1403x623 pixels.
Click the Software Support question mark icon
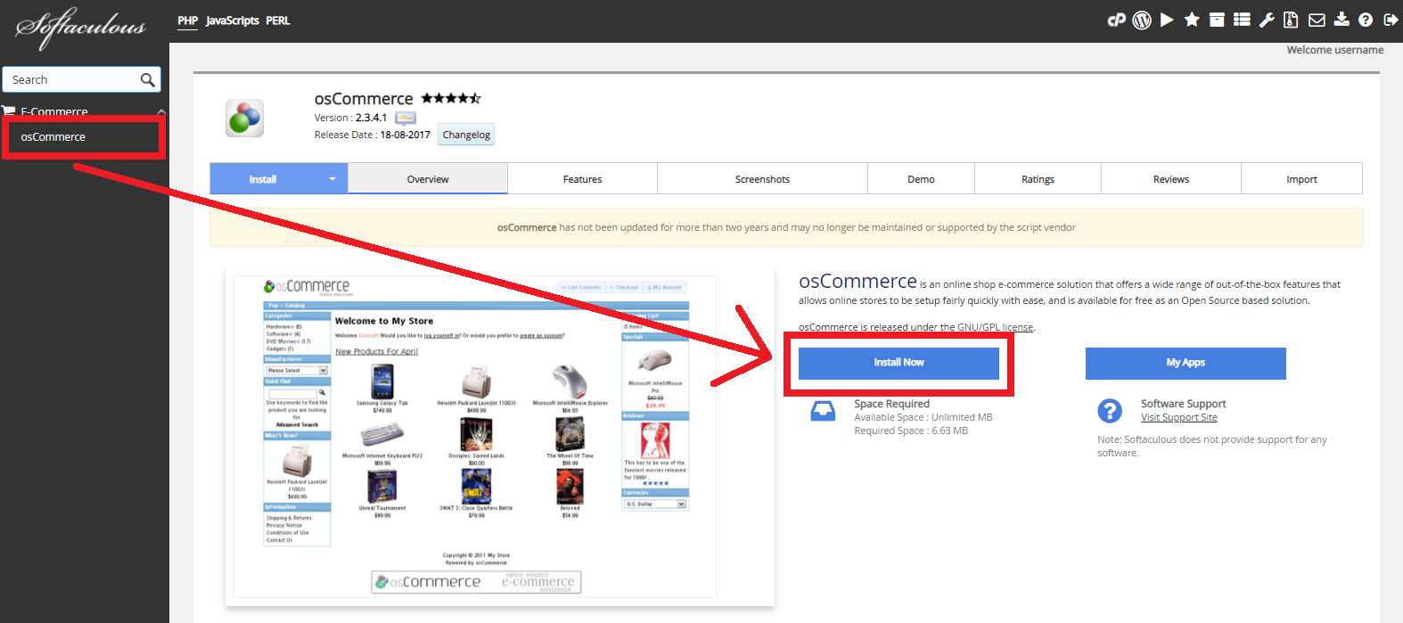1110,411
